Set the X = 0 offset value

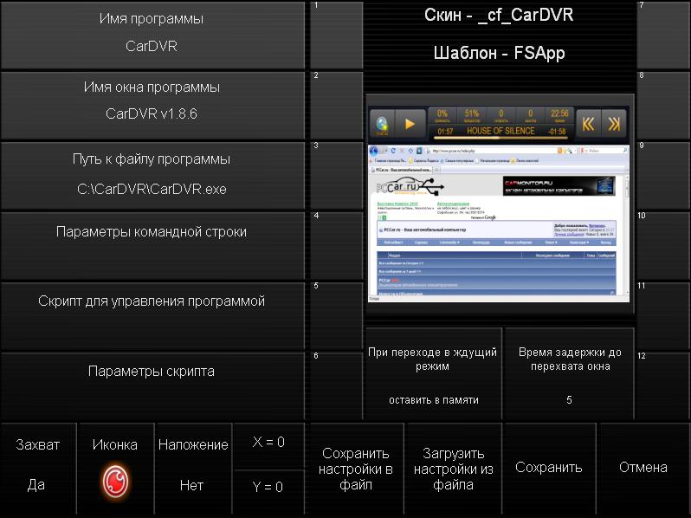tap(268, 443)
